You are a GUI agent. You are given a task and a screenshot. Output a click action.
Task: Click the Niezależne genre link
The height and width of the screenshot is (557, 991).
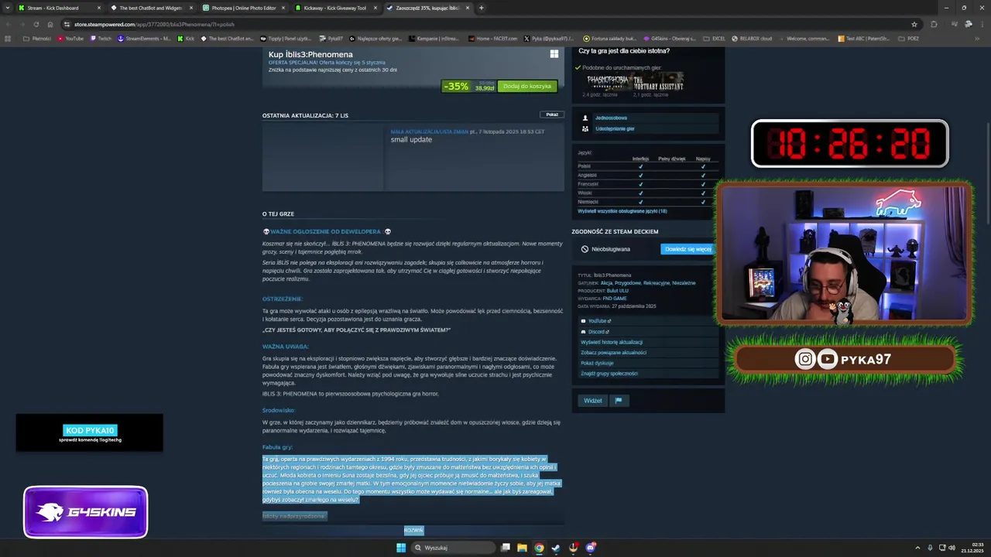click(x=684, y=283)
